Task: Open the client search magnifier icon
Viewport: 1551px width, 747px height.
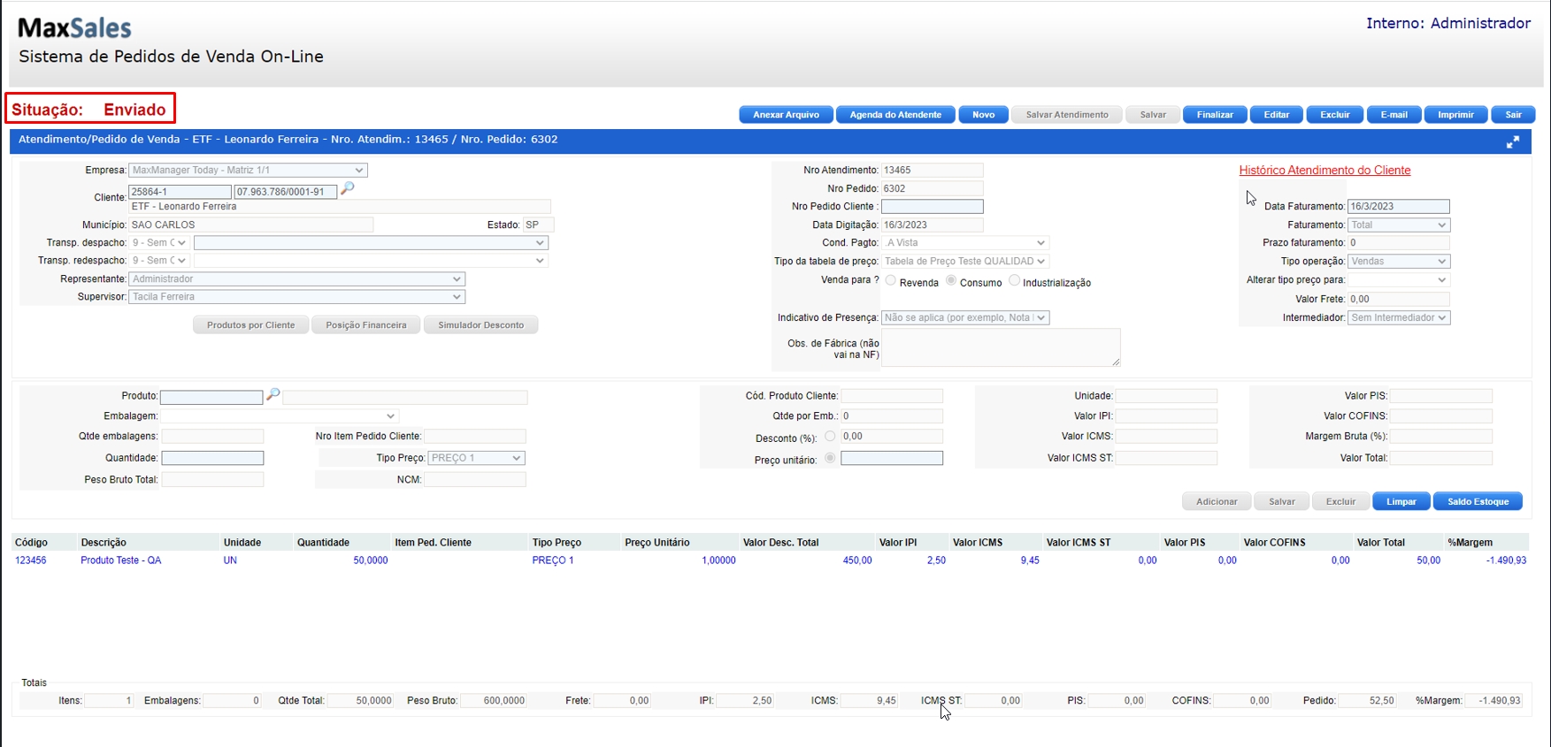Action: click(348, 188)
